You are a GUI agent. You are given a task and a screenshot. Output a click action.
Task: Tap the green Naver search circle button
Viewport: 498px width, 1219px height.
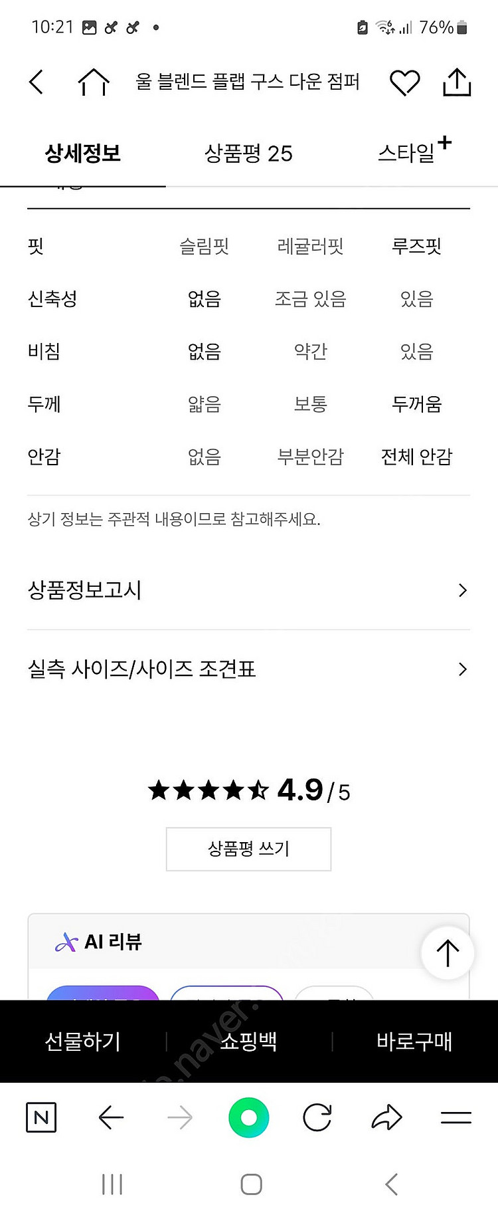pos(249,1117)
